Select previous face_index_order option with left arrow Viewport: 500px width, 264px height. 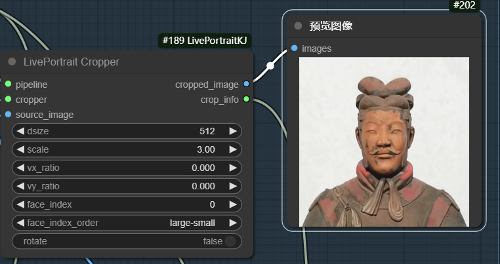[x=21, y=223]
